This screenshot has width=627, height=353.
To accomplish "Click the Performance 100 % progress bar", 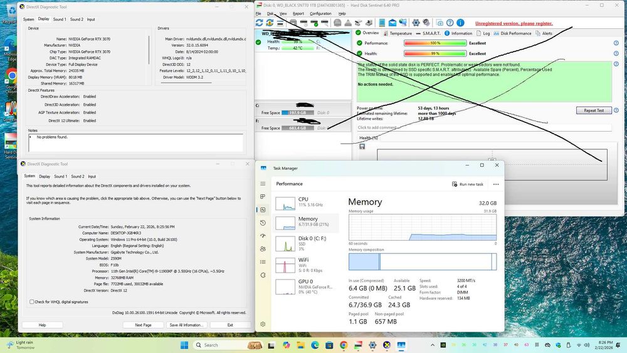I will click(x=435, y=43).
